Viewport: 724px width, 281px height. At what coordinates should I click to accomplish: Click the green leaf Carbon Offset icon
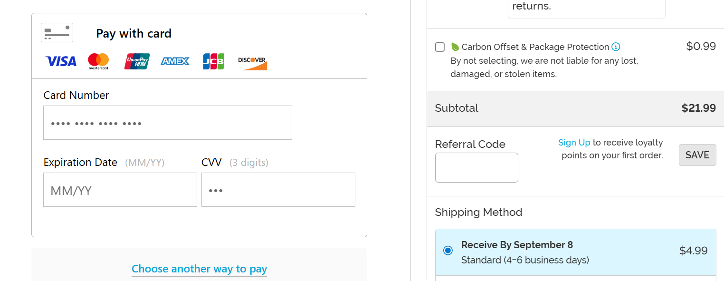coord(455,47)
